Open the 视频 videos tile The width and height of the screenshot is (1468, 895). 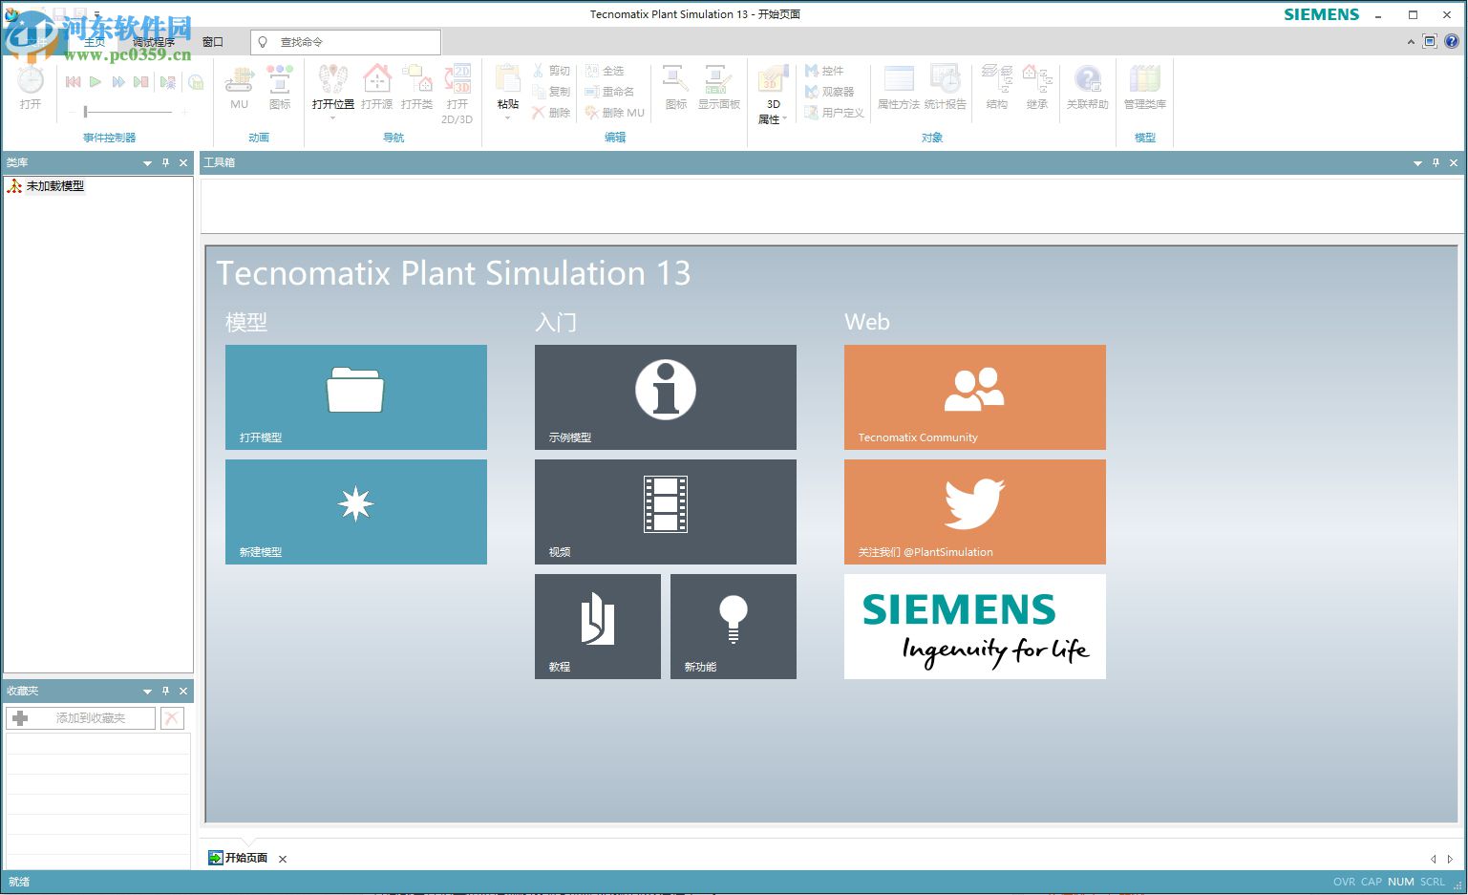click(666, 512)
